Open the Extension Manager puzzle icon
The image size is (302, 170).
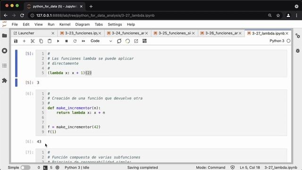(x=4, y=81)
